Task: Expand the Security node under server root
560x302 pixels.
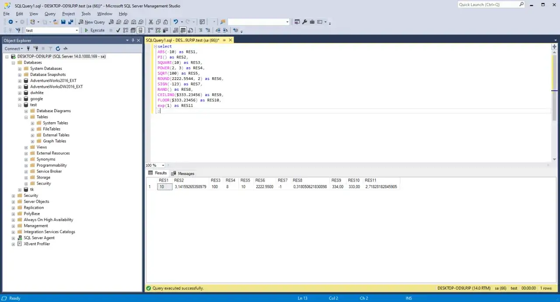Action: (13, 196)
